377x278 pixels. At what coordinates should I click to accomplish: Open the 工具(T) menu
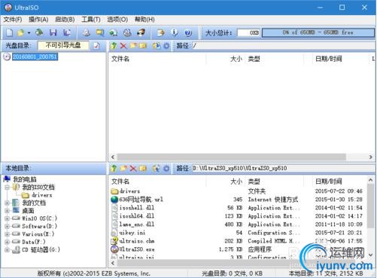point(91,20)
